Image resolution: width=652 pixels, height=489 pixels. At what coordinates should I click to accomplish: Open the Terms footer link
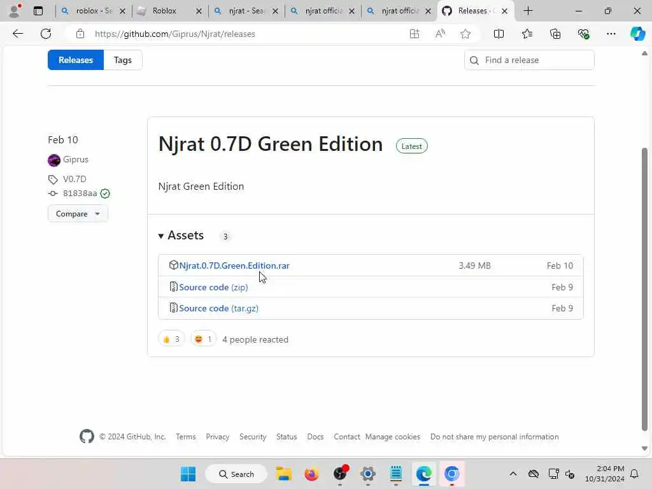185,437
